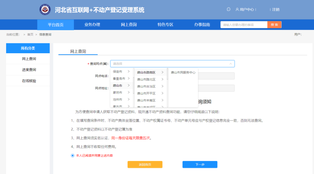
Task: Select the 特色专区 tab
Action: [x=165, y=25]
